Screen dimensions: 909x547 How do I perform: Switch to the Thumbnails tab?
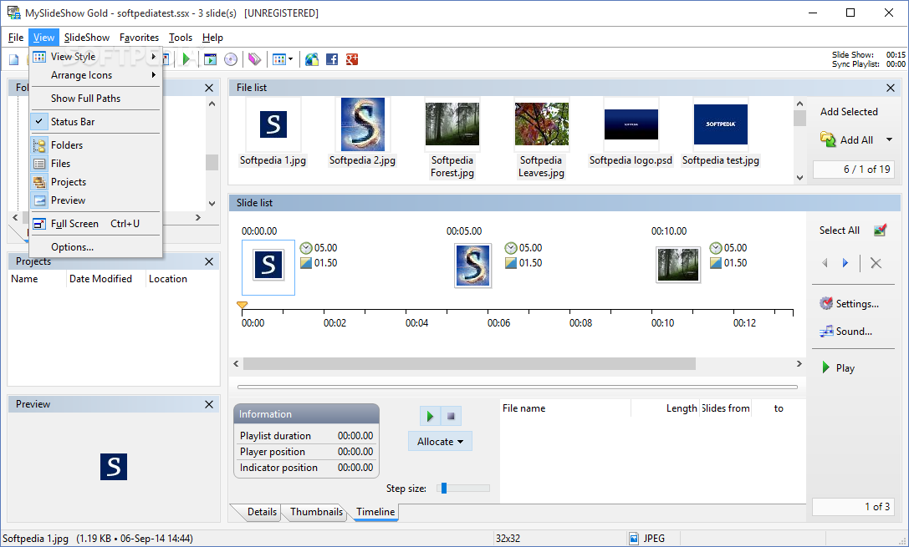tap(317, 512)
